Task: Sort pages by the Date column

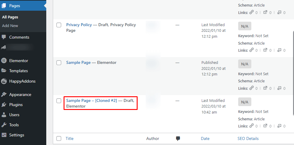Action: 205,138
